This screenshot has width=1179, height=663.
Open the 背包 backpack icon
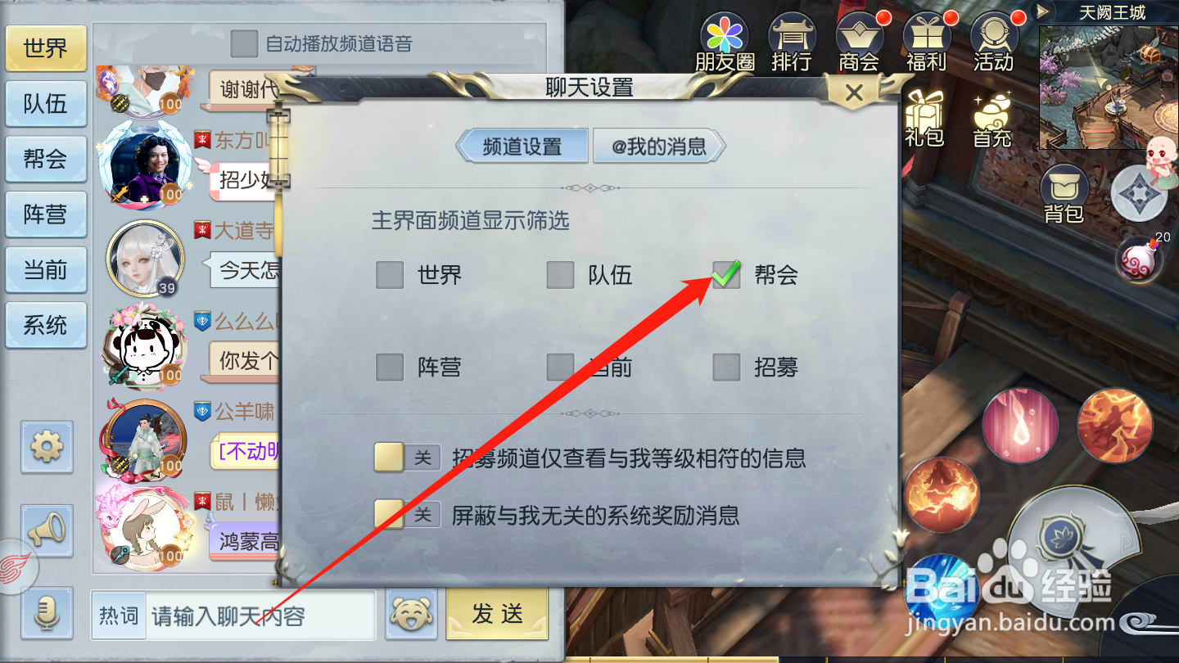pos(1064,195)
